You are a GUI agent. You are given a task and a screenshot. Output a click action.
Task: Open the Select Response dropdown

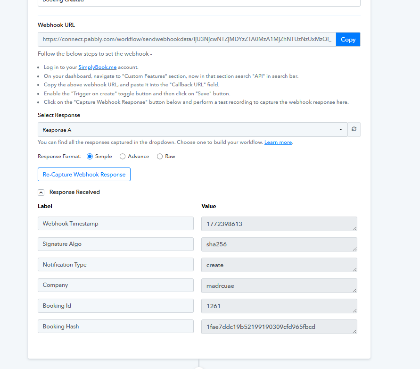(x=192, y=130)
